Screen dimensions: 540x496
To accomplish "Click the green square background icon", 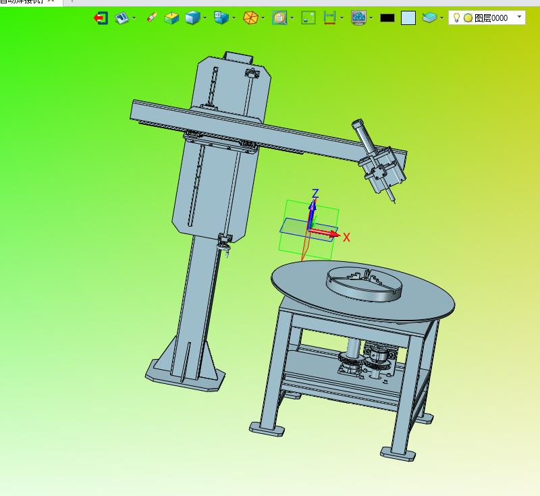I will 308,18.
